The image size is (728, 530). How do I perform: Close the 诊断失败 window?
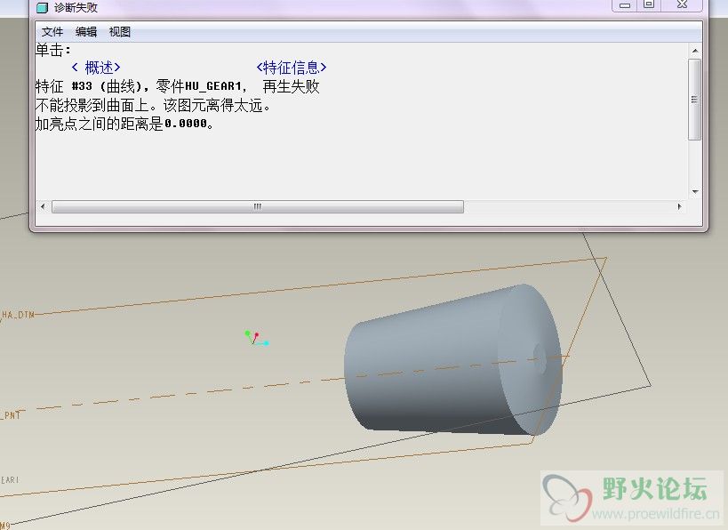coord(682,5)
